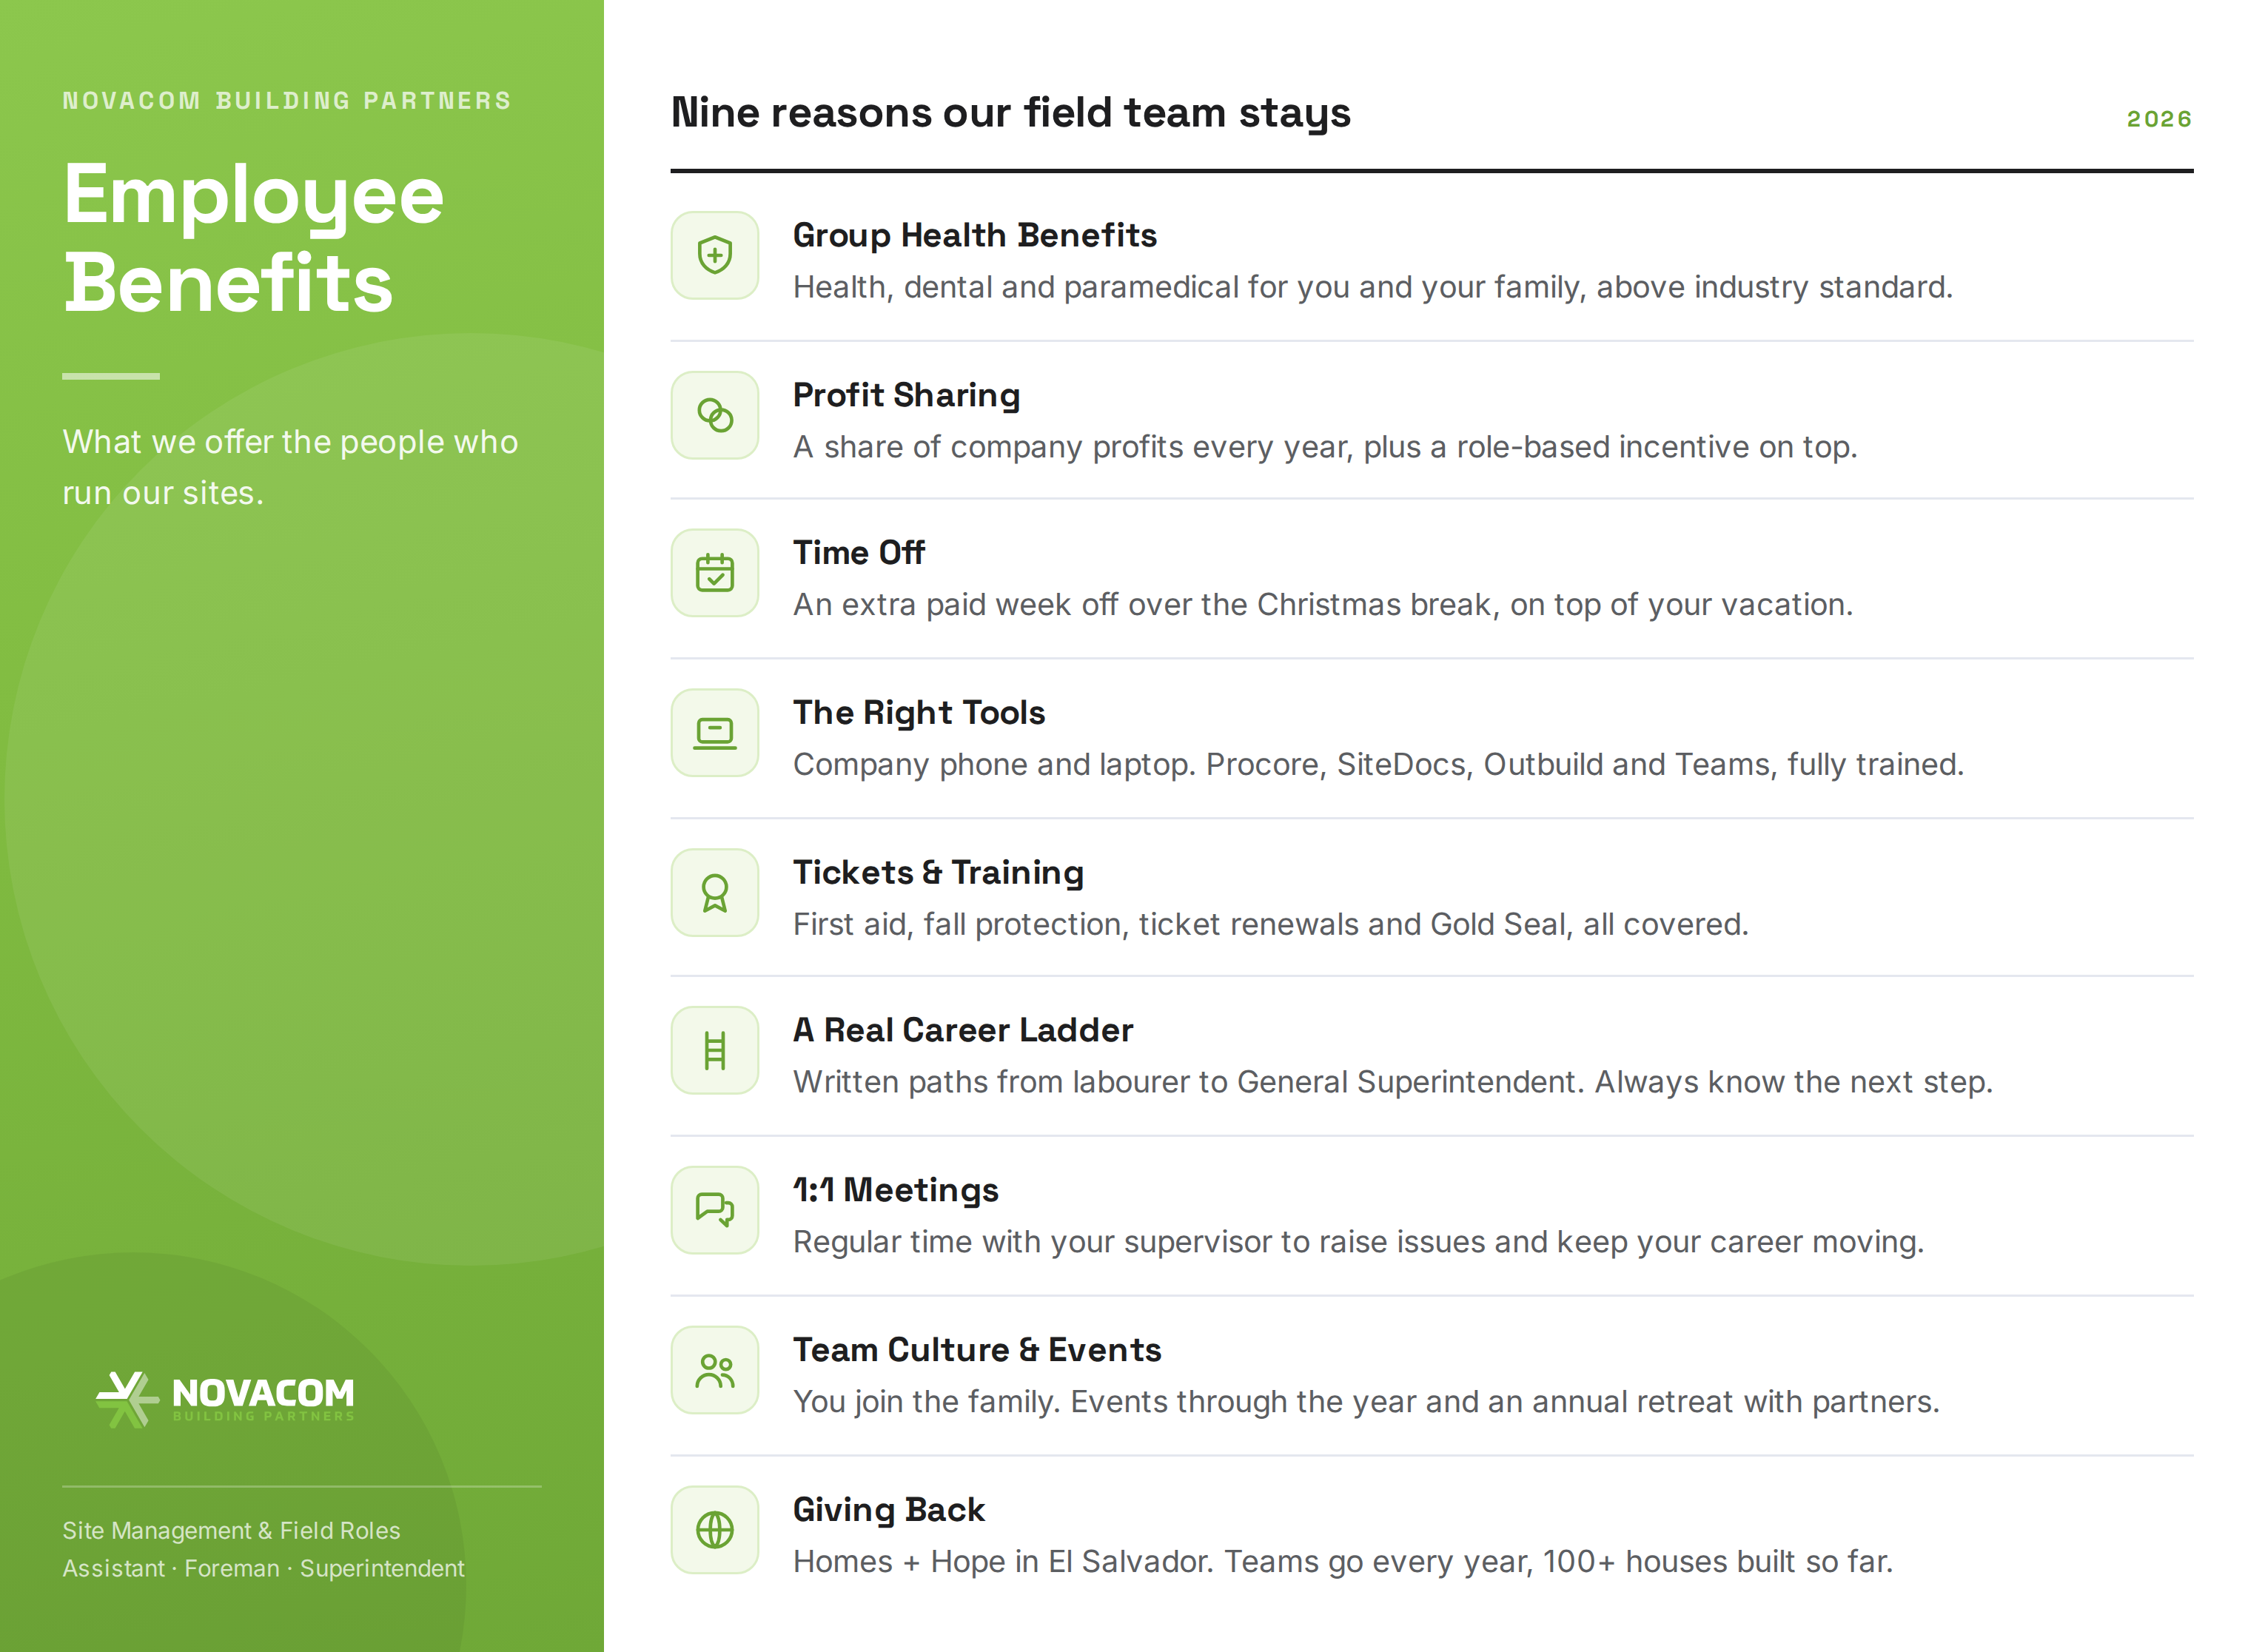Click the description 'Written paths from labourer'
The height and width of the screenshot is (1652, 2265).
tap(1393, 1082)
